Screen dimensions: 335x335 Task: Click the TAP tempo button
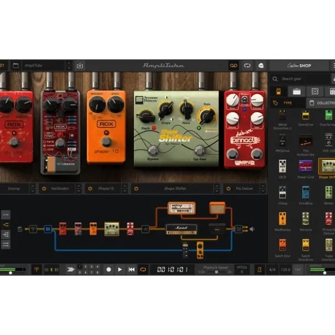[298, 270]
